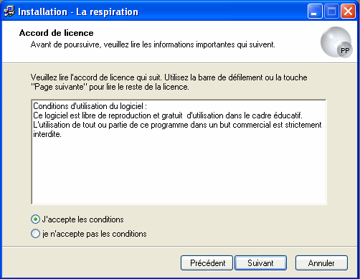Click the "Veuillez lire l'accord de licence" instruction
Screen dimensions: 360x279
click(169, 82)
